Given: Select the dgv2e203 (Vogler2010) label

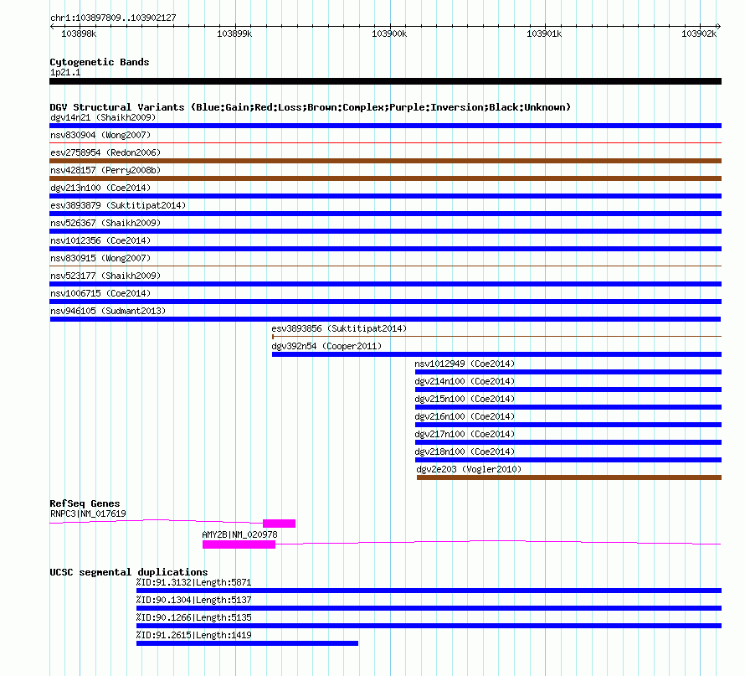Looking at the screenshot, I should click(x=469, y=469).
